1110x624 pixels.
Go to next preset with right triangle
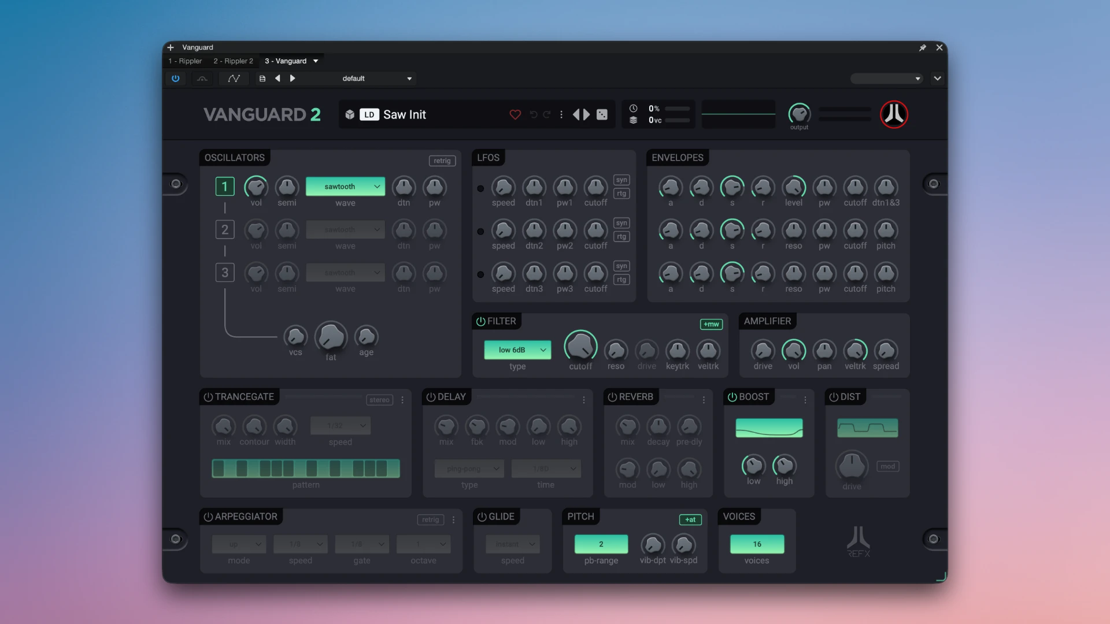[x=293, y=79]
